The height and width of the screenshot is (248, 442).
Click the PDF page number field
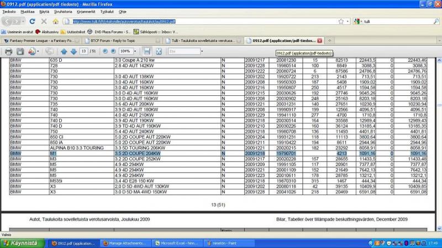[85, 51]
